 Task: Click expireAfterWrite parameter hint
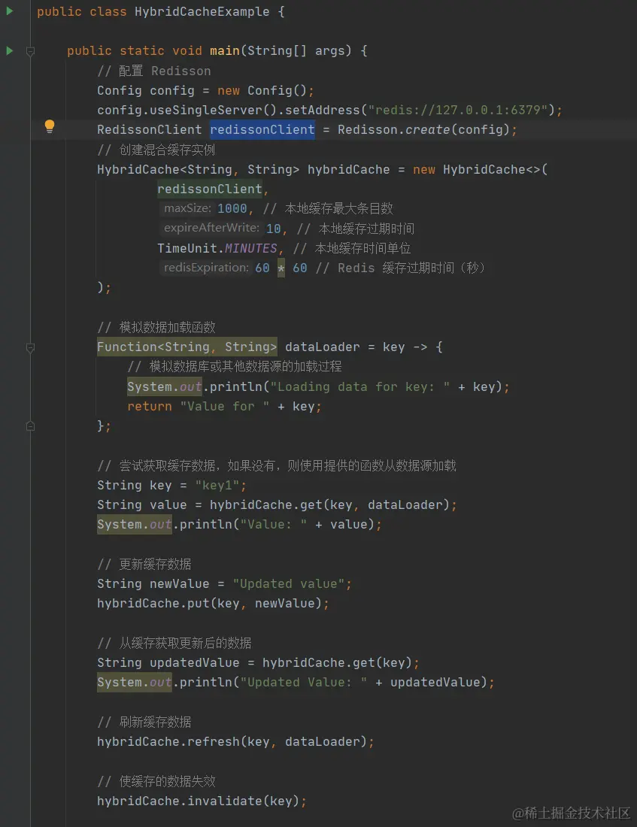click(211, 228)
